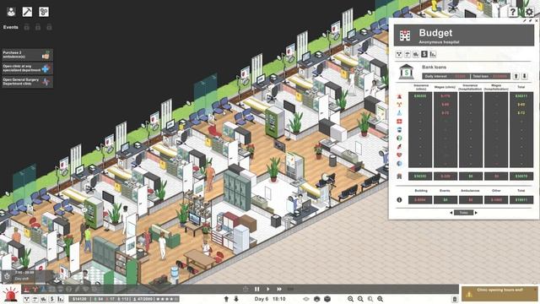Select the Radiology department icon in the lower toolbar
The height and width of the screenshot is (304, 540).
[35, 289]
